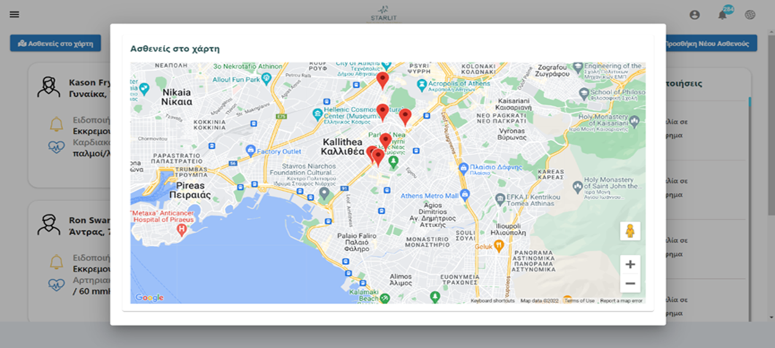Click bell icon in Ron patient card
Image resolution: width=775 pixels, height=348 pixels.
point(57,262)
